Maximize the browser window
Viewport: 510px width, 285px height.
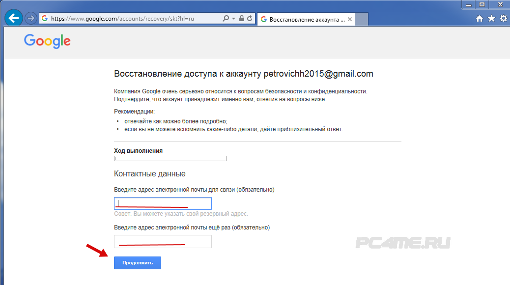[x=482, y=4]
